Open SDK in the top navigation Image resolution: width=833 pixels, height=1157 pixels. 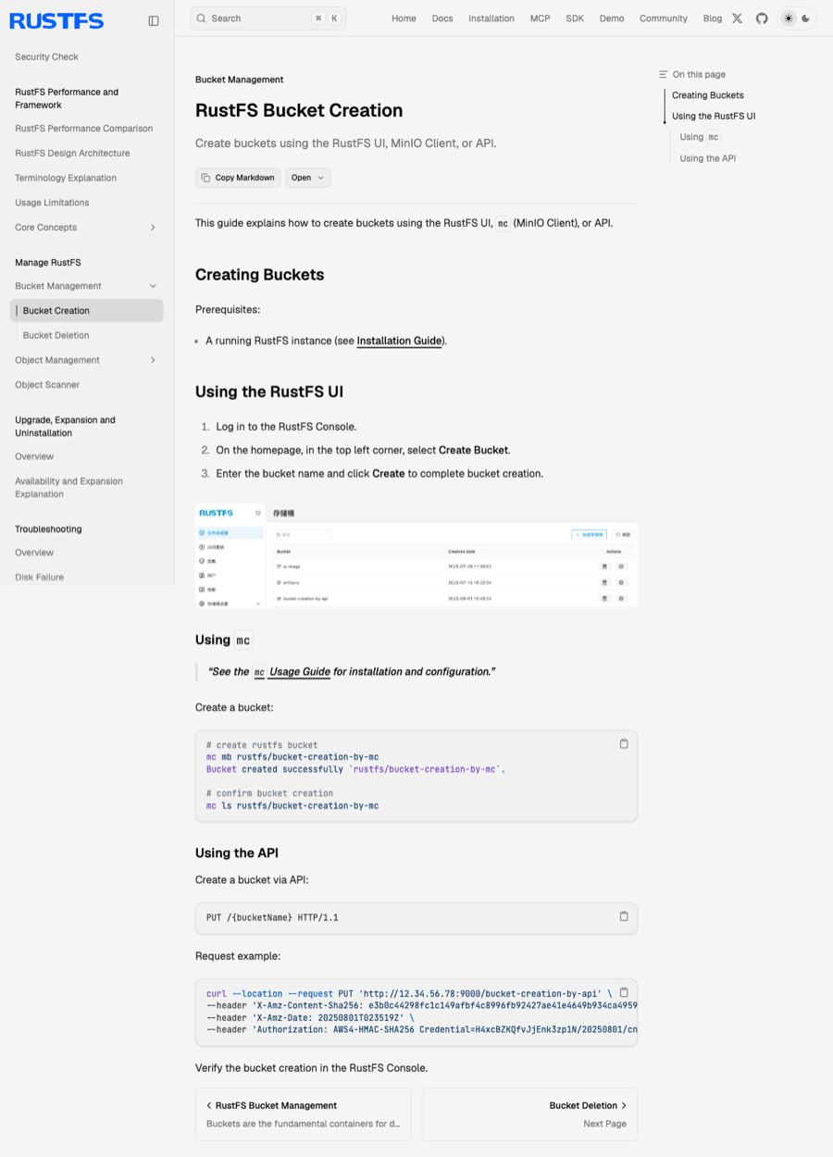coord(575,19)
